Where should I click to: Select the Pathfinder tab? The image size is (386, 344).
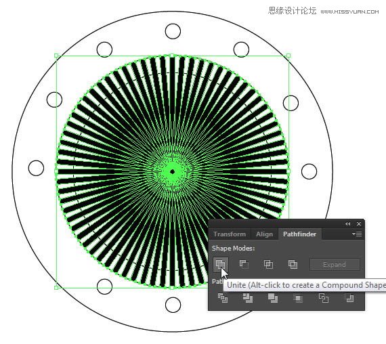tap(299, 234)
